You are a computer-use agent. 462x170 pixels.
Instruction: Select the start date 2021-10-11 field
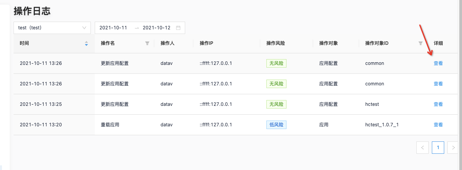tap(113, 28)
